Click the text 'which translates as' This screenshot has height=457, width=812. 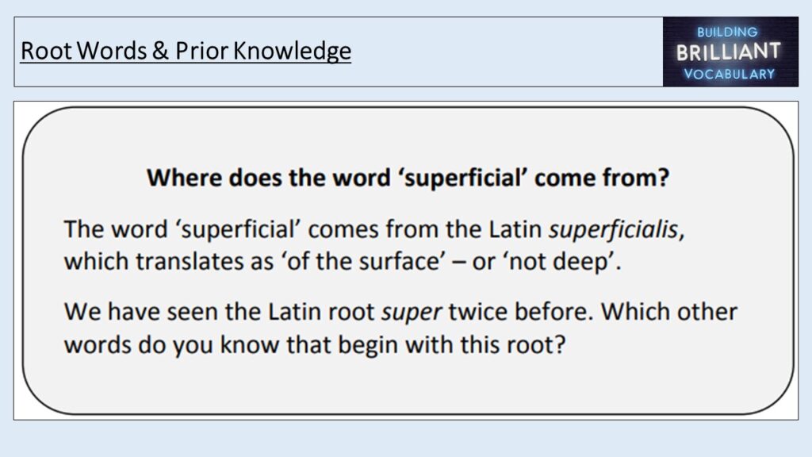(168, 261)
